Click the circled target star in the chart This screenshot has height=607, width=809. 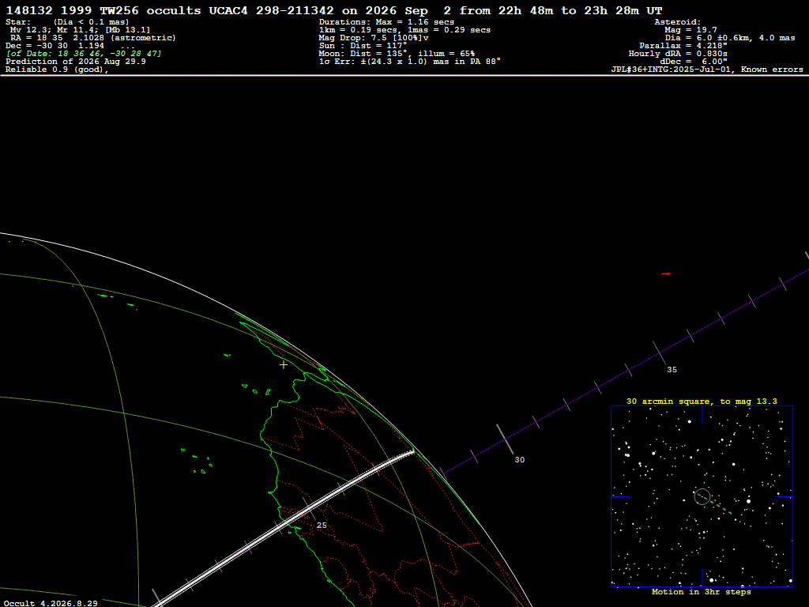pyautogui.click(x=702, y=496)
